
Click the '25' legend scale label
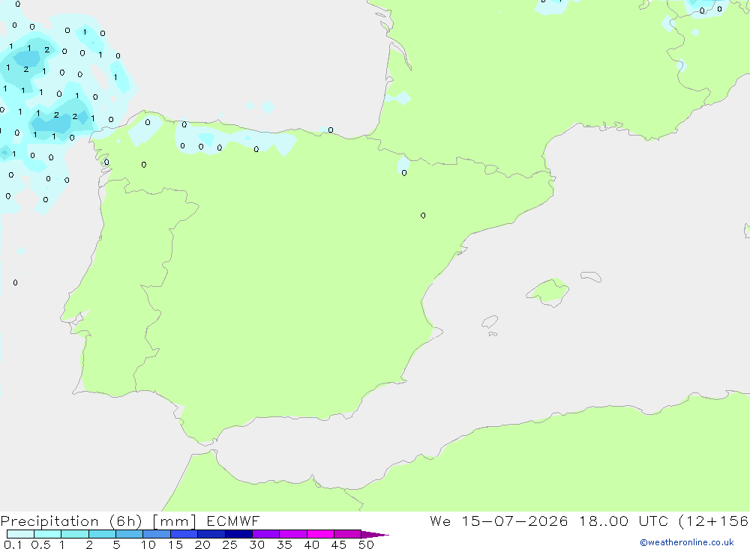(x=229, y=545)
